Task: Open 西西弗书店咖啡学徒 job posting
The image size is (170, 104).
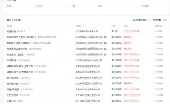Action: point(17,49)
